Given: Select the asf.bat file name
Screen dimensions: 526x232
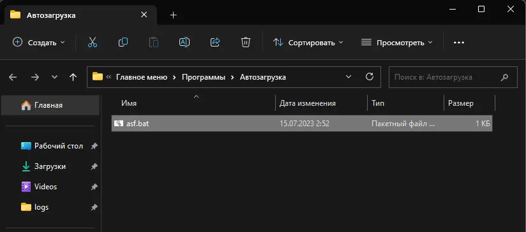Looking at the screenshot, I should 137,124.
